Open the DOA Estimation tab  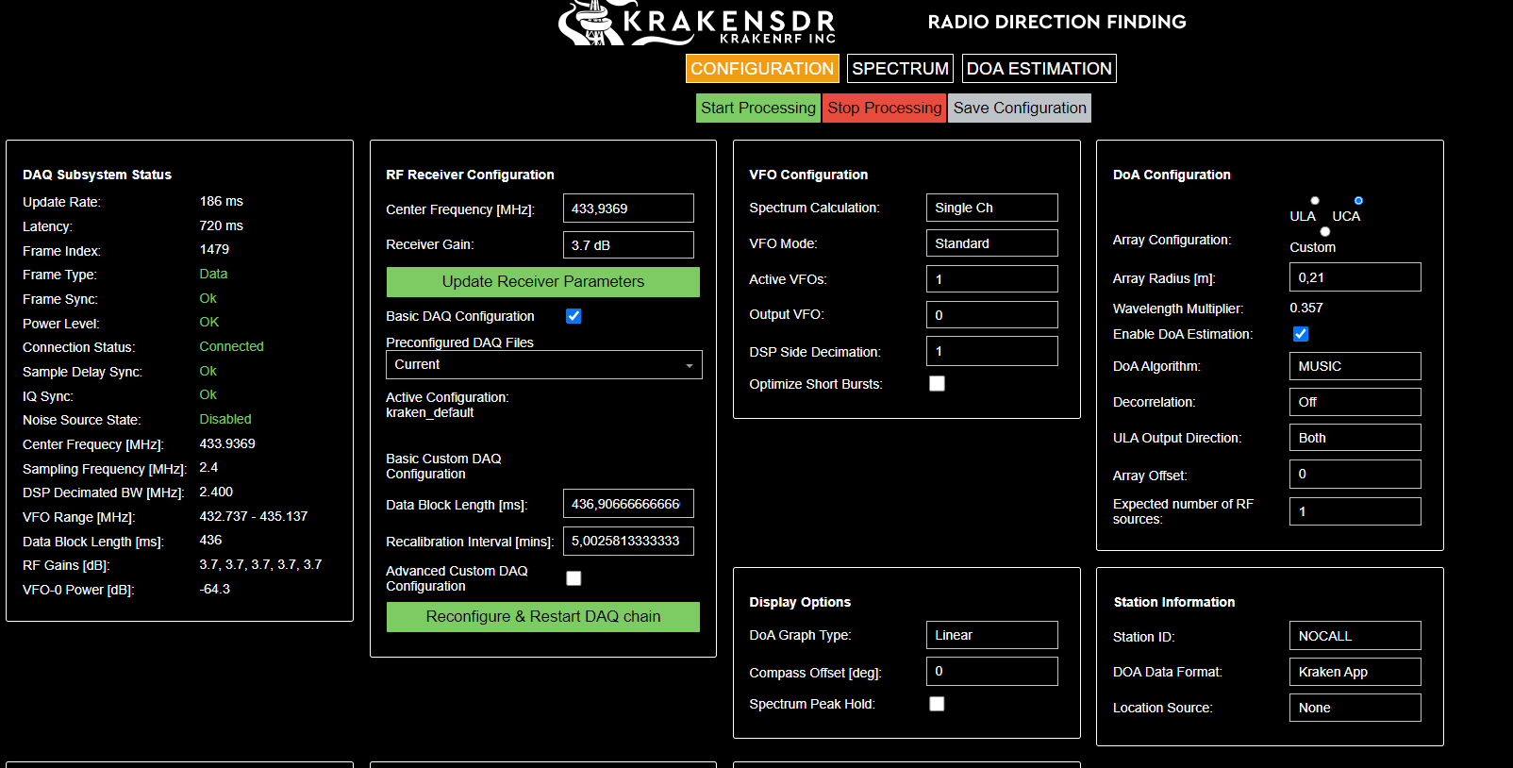[x=1039, y=69]
